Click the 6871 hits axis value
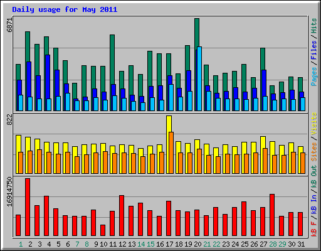The height and width of the screenshot is (251, 321). tap(9, 25)
